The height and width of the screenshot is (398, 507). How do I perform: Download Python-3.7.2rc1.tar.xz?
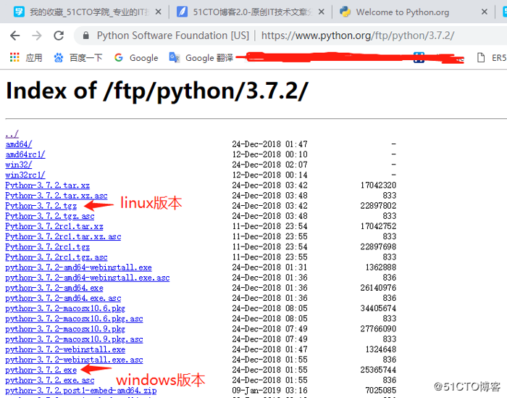click(54, 226)
